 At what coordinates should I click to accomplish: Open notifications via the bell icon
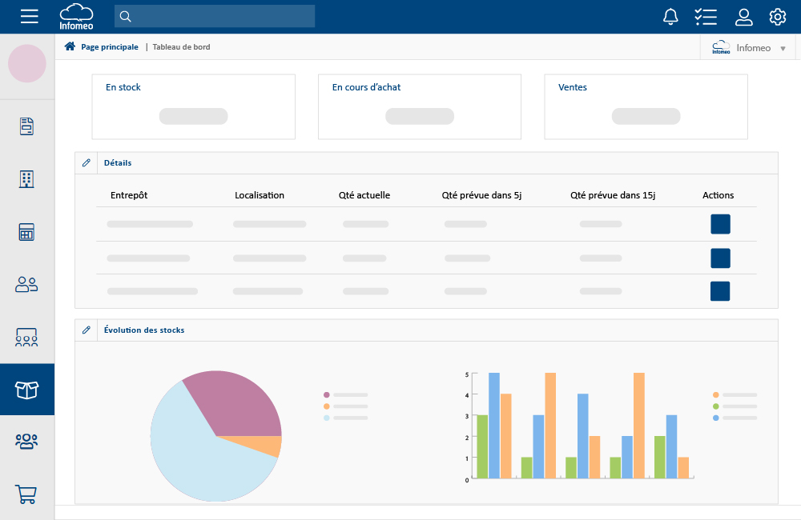point(670,16)
